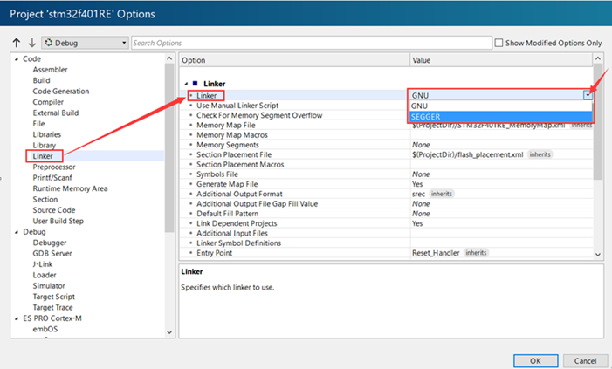This screenshot has width=612, height=369.
Task: Toggle Show Modified Options Only checkbox
Action: pyautogui.click(x=499, y=43)
